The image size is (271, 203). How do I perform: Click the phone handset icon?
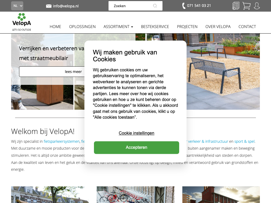click(184, 6)
